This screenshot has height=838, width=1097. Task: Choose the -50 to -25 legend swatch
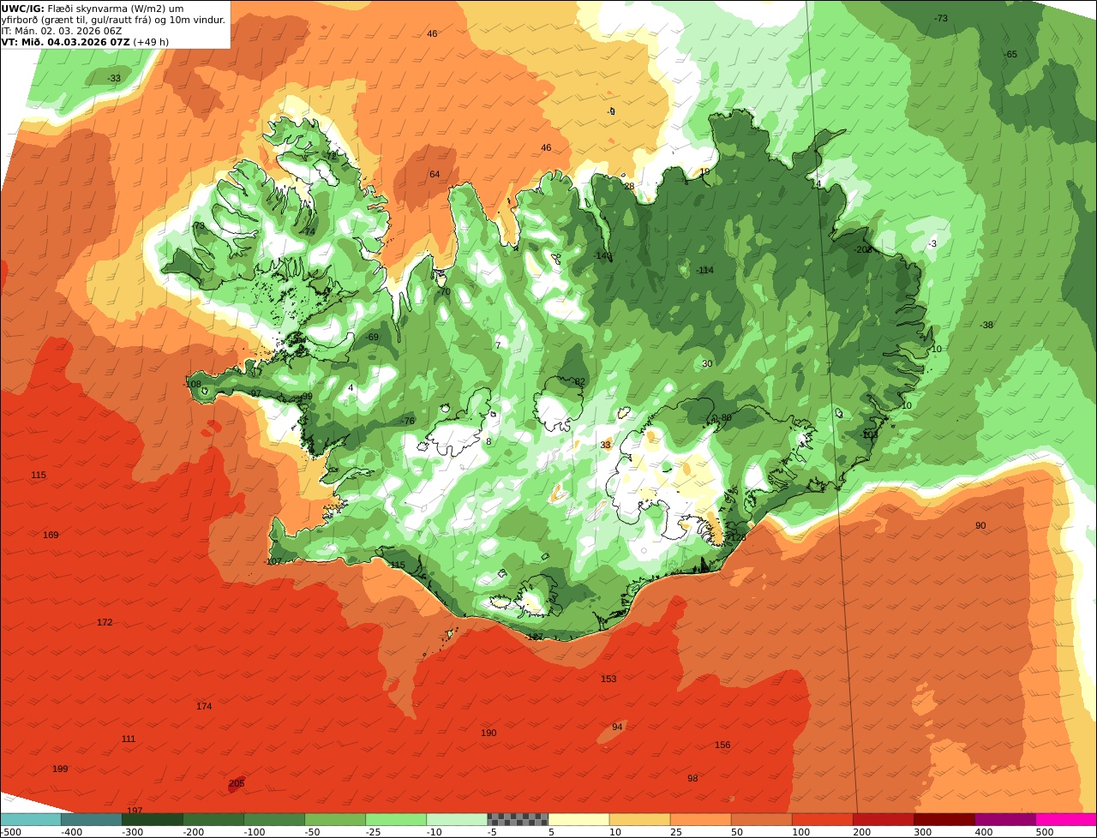point(335,819)
